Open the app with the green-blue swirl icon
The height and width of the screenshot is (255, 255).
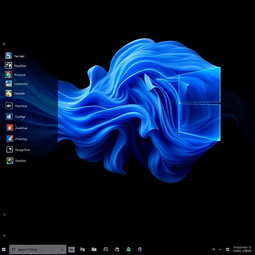click(9, 75)
